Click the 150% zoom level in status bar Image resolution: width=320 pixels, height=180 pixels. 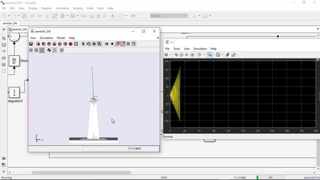[164, 177]
